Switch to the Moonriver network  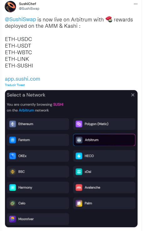click(38, 219)
